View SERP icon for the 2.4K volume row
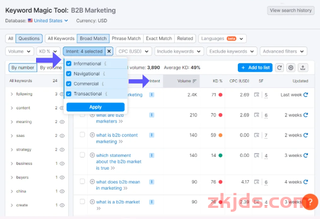 (257, 95)
